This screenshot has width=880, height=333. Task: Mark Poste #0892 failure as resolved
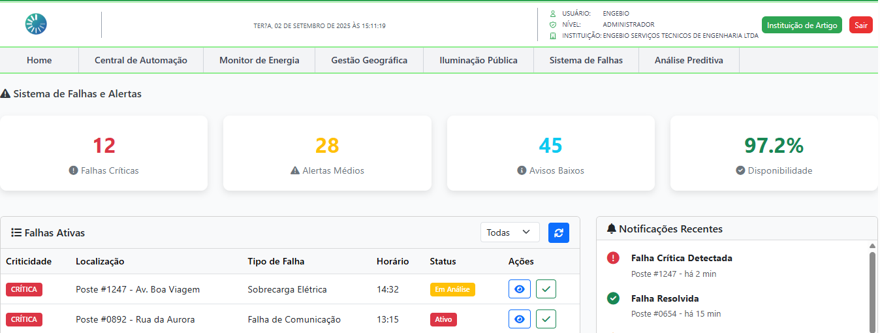point(546,319)
